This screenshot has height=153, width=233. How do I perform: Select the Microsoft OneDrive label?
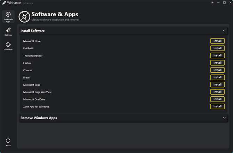click(x=34, y=99)
